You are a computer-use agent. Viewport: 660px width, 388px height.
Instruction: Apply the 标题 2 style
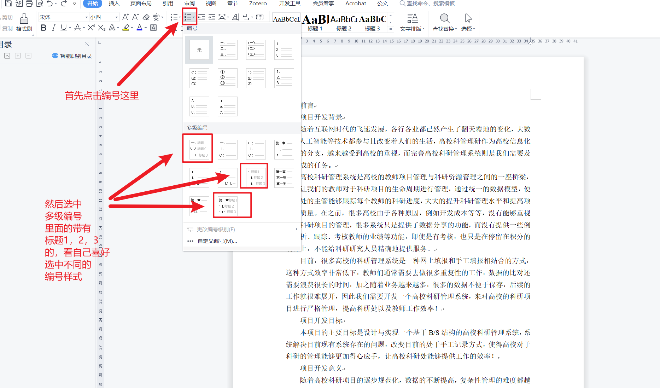coord(344,23)
